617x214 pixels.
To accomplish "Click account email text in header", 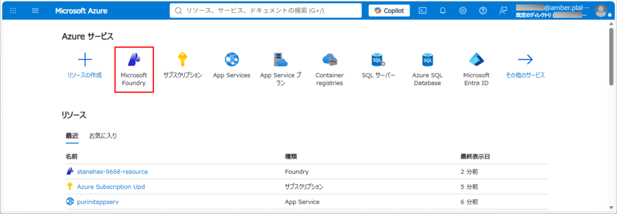I will [552, 8].
